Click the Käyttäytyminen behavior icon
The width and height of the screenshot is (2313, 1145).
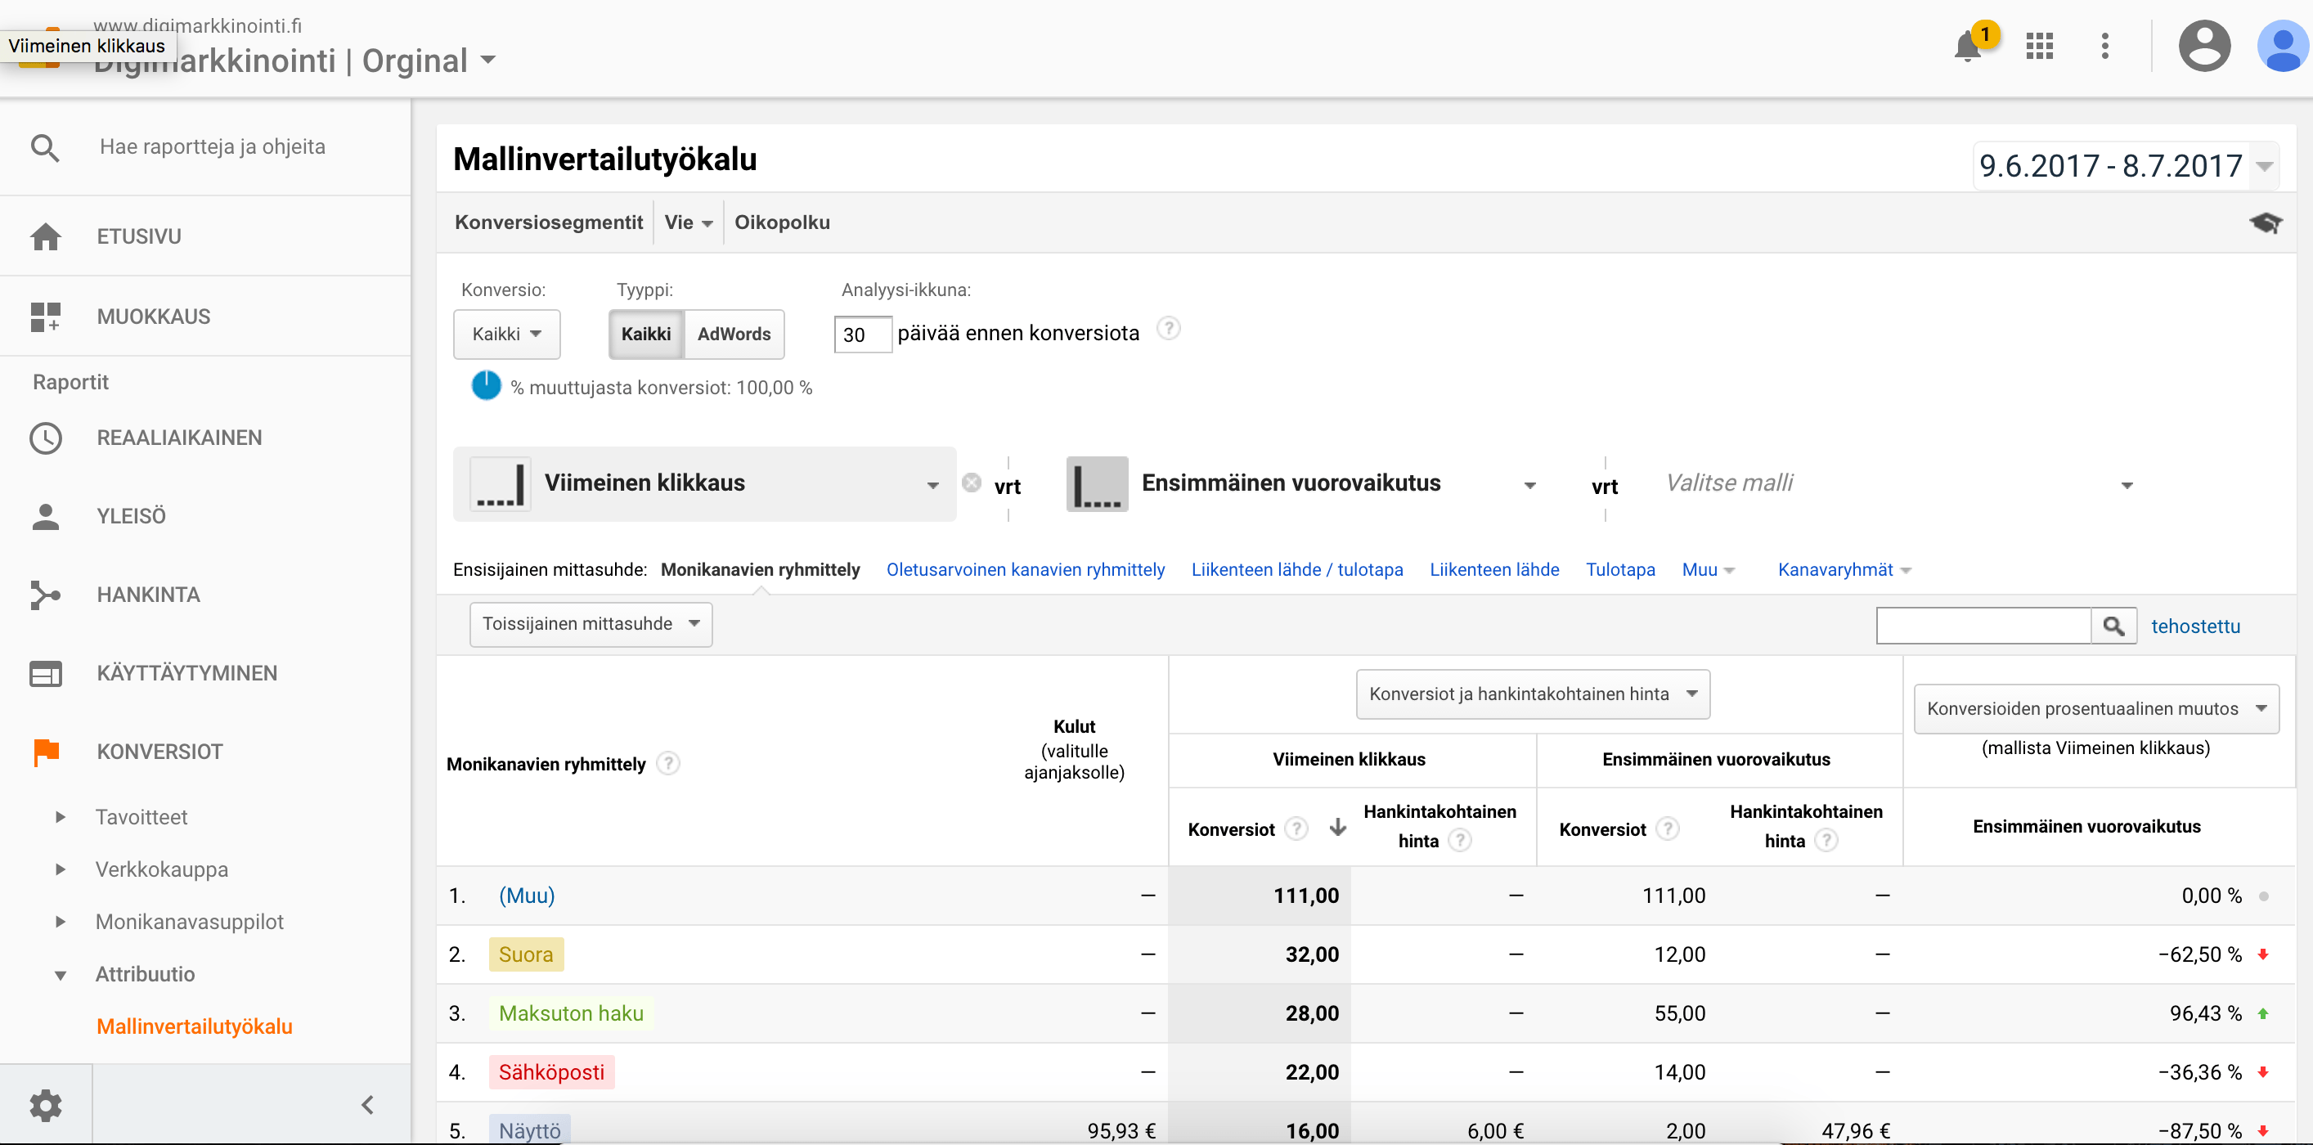[x=45, y=674]
